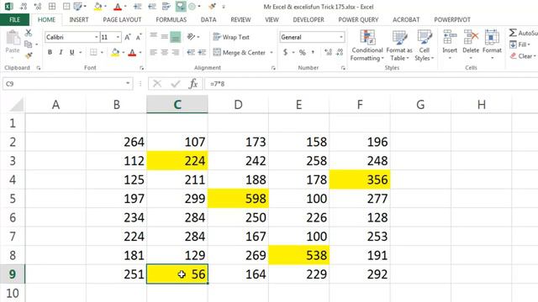Cancel formula entry with X icon

coord(157,84)
